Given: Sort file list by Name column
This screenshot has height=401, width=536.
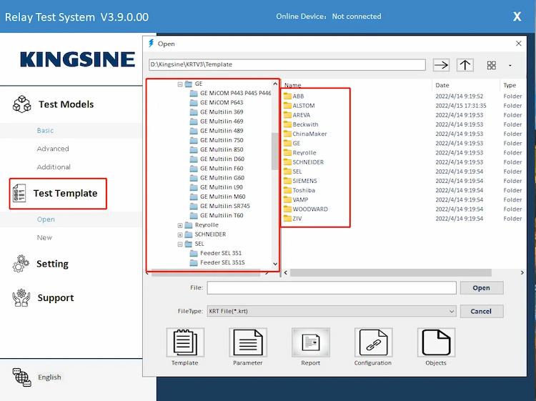Looking at the screenshot, I should [x=293, y=85].
